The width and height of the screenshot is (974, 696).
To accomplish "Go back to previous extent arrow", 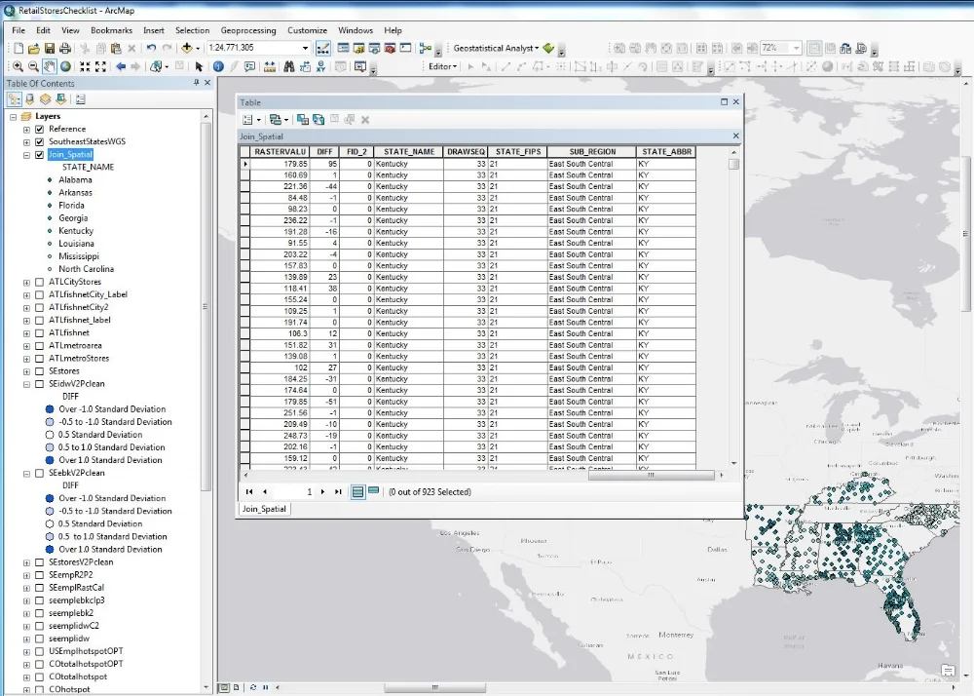I will point(121,66).
